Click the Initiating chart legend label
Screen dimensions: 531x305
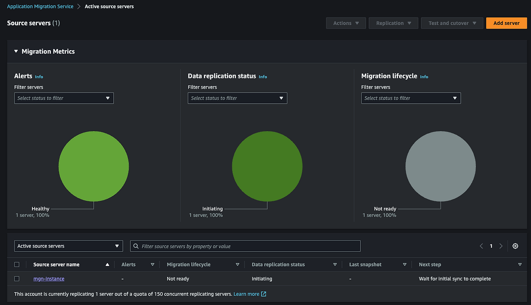pyautogui.click(x=212, y=209)
